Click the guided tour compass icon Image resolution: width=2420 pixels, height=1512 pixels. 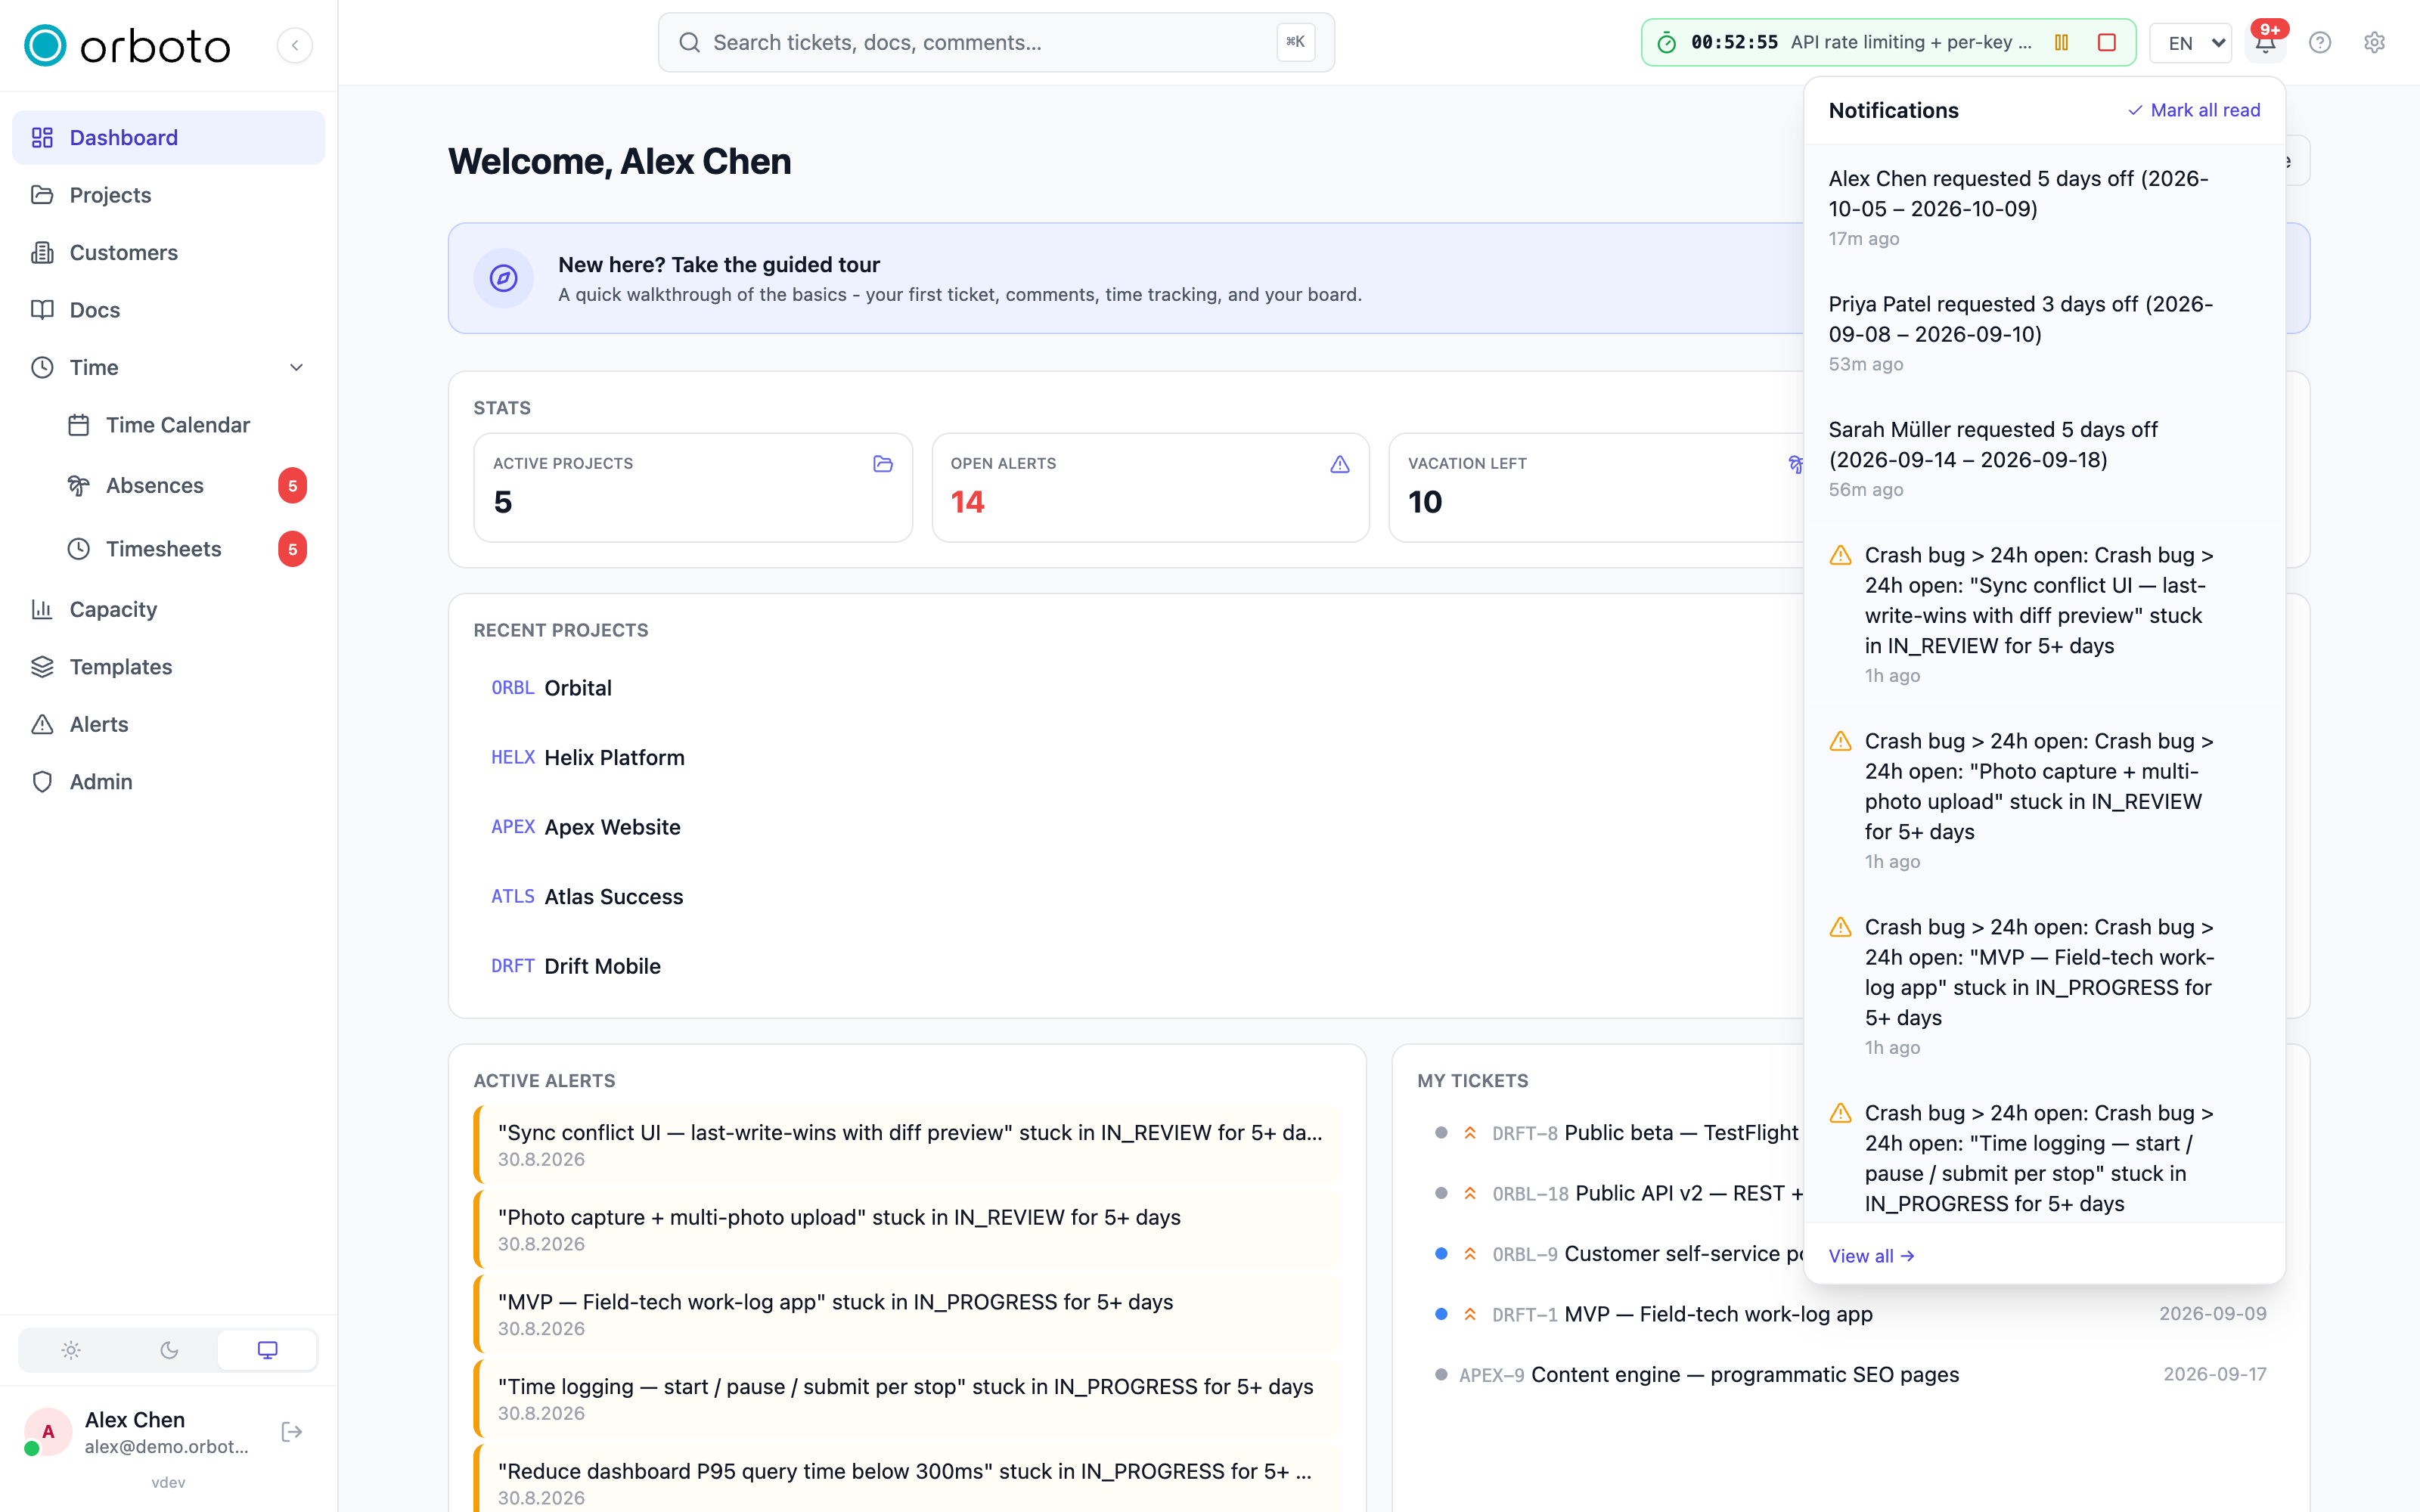coord(504,278)
